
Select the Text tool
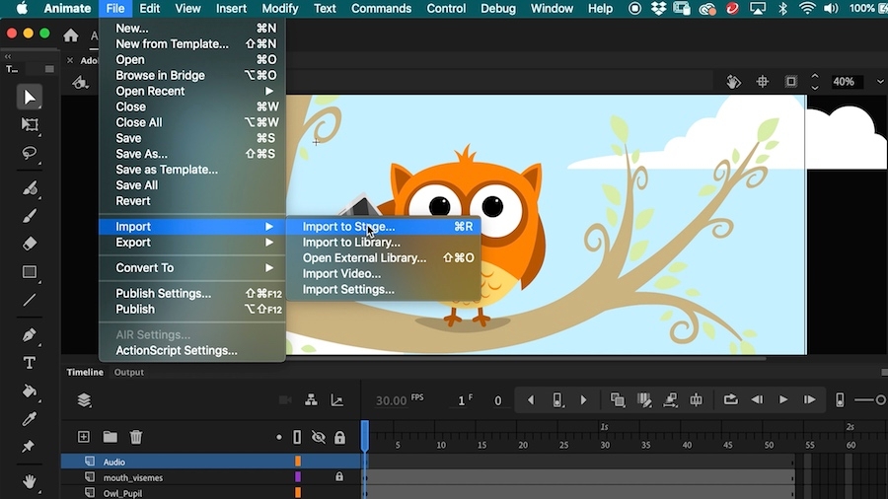point(30,363)
